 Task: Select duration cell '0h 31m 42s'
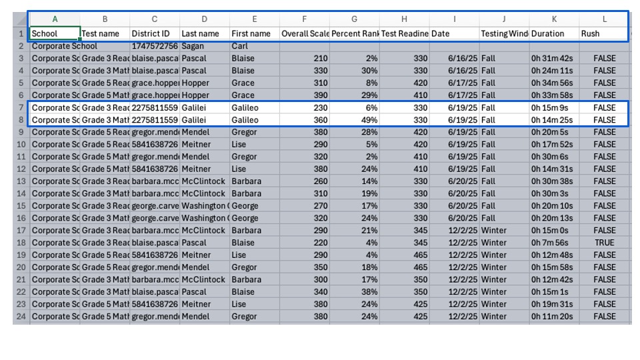[x=554, y=59]
